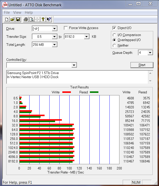Select the I/O Comparison radio button
159x186 pixels.
pyautogui.click(x=114, y=35)
